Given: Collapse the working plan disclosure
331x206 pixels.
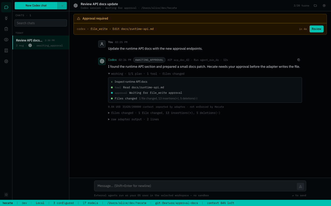Looking at the screenshot, I should point(146,74).
